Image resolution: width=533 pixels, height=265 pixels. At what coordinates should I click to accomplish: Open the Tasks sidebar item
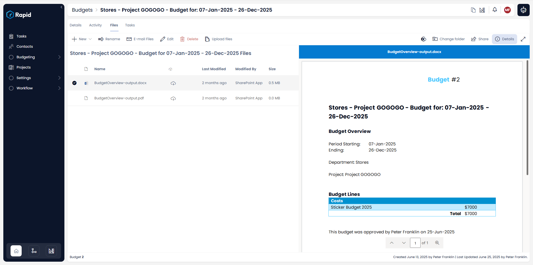click(x=21, y=36)
